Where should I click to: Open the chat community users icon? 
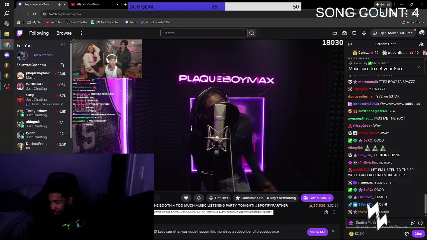(x=421, y=44)
